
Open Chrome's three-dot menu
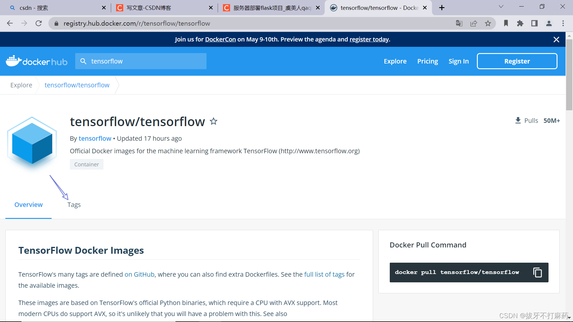pyautogui.click(x=563, y=24)
